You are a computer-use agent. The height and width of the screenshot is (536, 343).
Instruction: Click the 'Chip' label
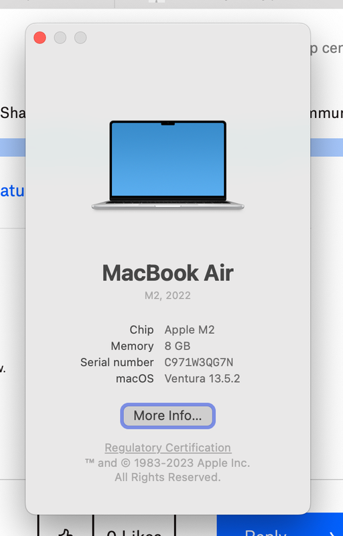tap(141, 330)
